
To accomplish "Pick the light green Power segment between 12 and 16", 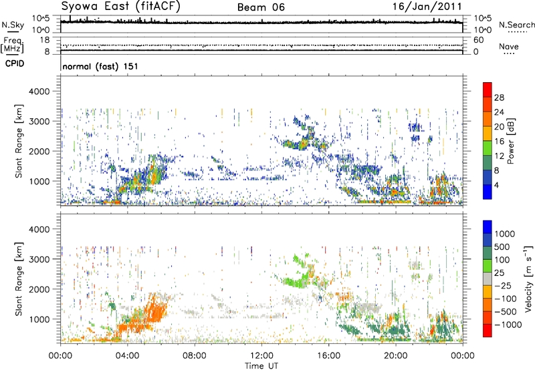I will tap(488, 148).
